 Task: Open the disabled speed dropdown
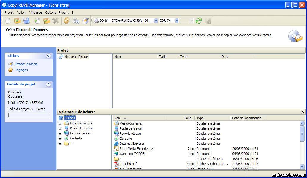pyautogui.click(x=192, y=21)
